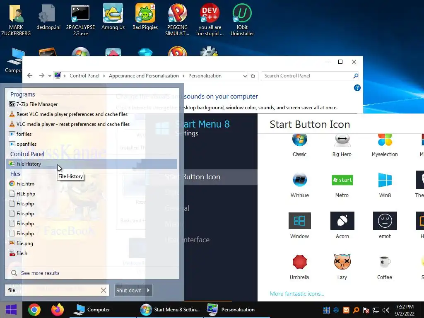Image resolution: width=424 pixels, height=318 pixels.
Task: Click the start menu search box
Action: (x=53, y=290)
